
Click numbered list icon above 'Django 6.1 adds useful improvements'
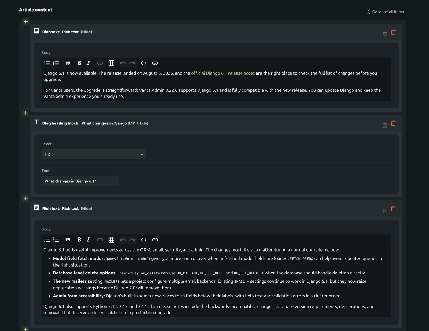coord(56,240)
